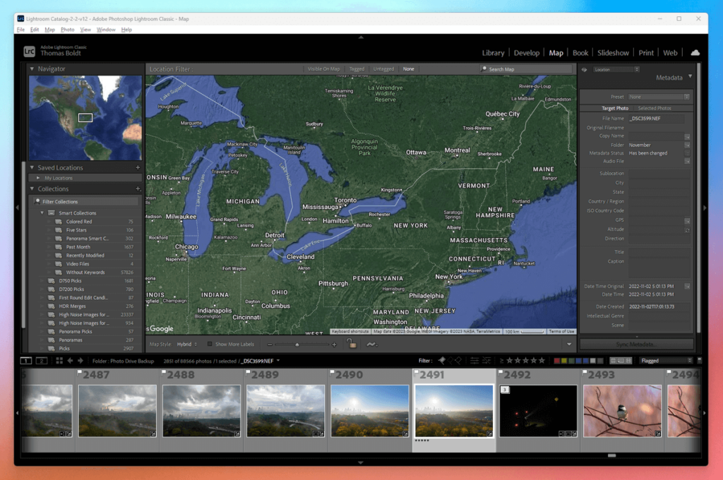This screenshot has height=480, width=723.
Task: Click the GPS field action arrow
Action: click(x=687, y=220)
